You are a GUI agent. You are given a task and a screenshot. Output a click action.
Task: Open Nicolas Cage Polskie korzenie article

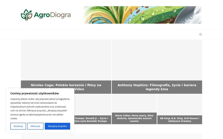[x=66, y=85]
